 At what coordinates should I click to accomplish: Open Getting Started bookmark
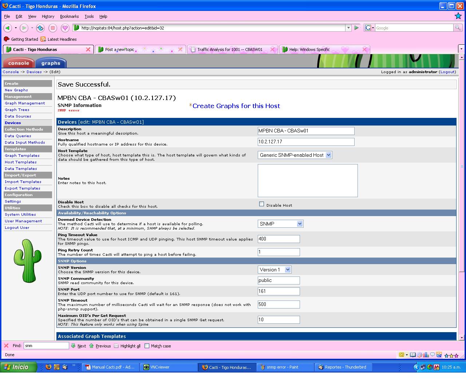coord(21,39)
